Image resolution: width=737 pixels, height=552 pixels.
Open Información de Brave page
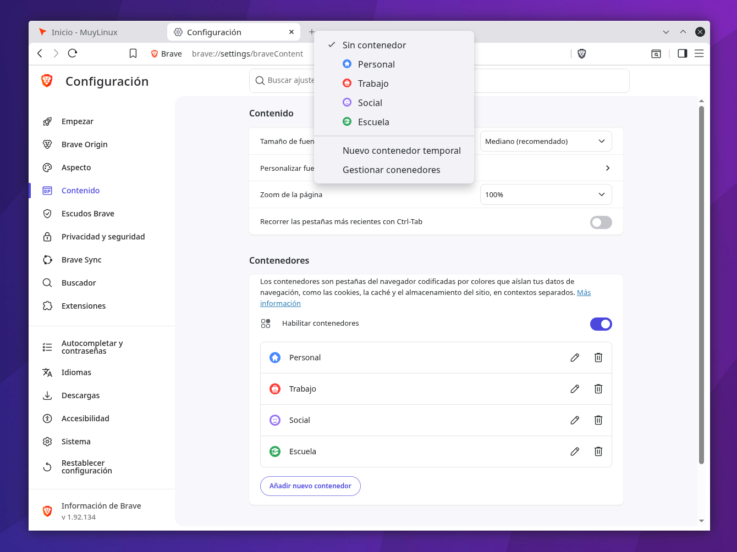(102, 511)
